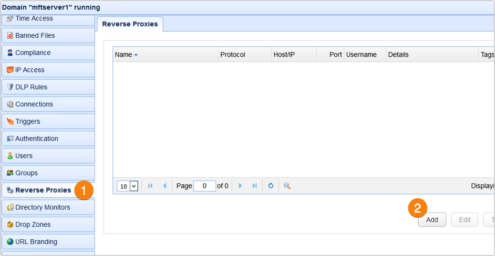Screen dimensions: 495x256
Task: Go to first page arrow icon
Action: [150, 186]
